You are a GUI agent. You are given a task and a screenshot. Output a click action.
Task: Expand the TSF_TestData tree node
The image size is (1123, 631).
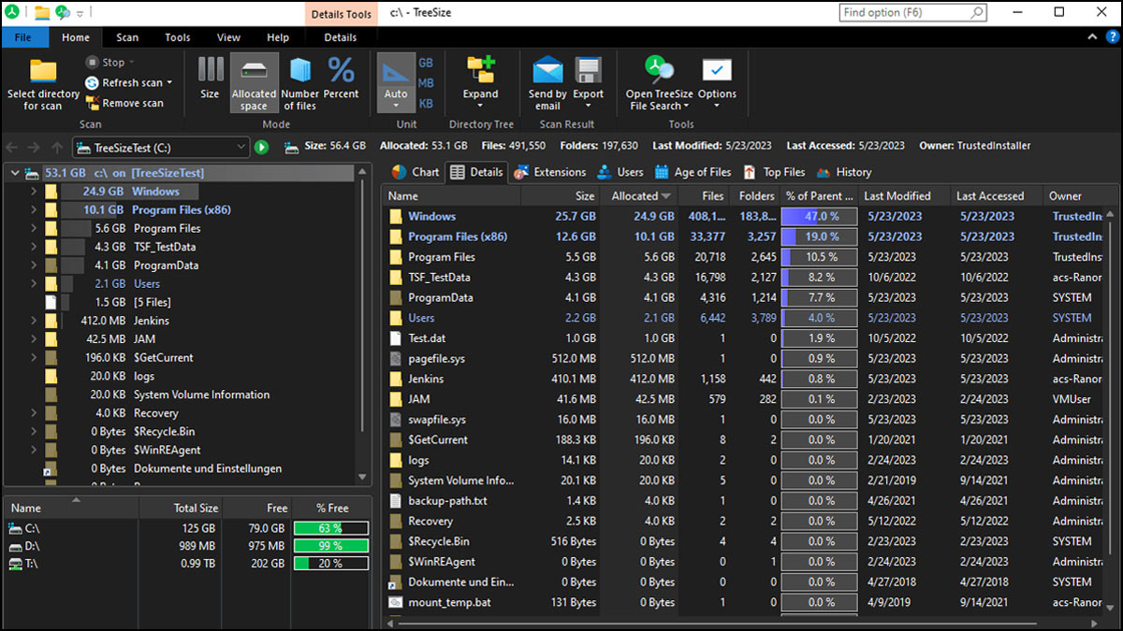point(35,247)
